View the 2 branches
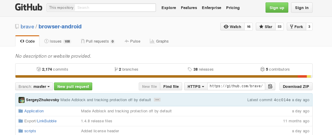 (127, 69)
